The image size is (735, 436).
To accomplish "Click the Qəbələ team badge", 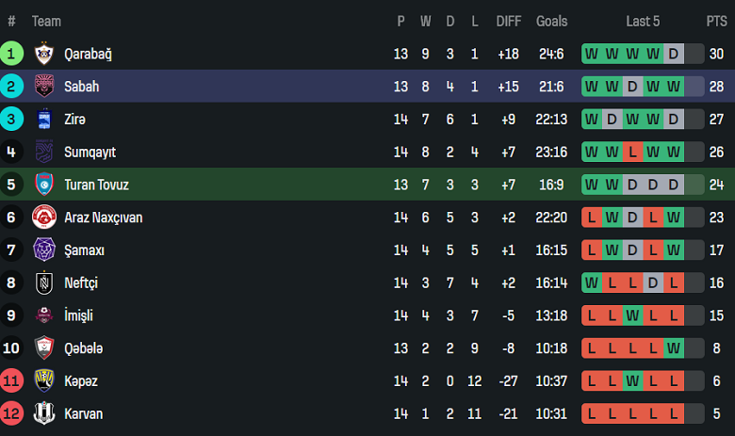I will pos(44,348).
